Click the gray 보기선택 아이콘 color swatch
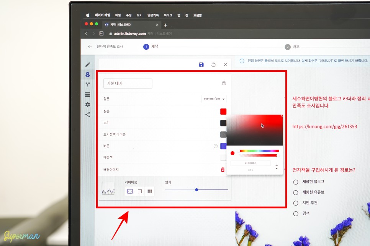Screen dimensions: 370x246 point(223,134)
